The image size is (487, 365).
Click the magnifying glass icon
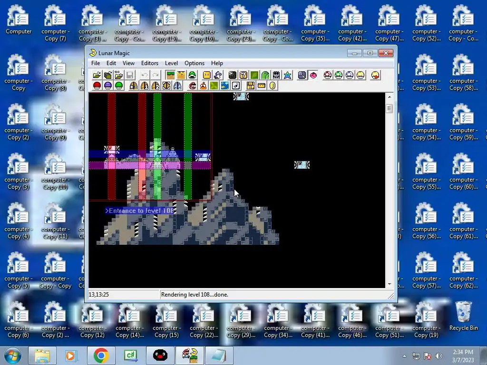point(302,75)
